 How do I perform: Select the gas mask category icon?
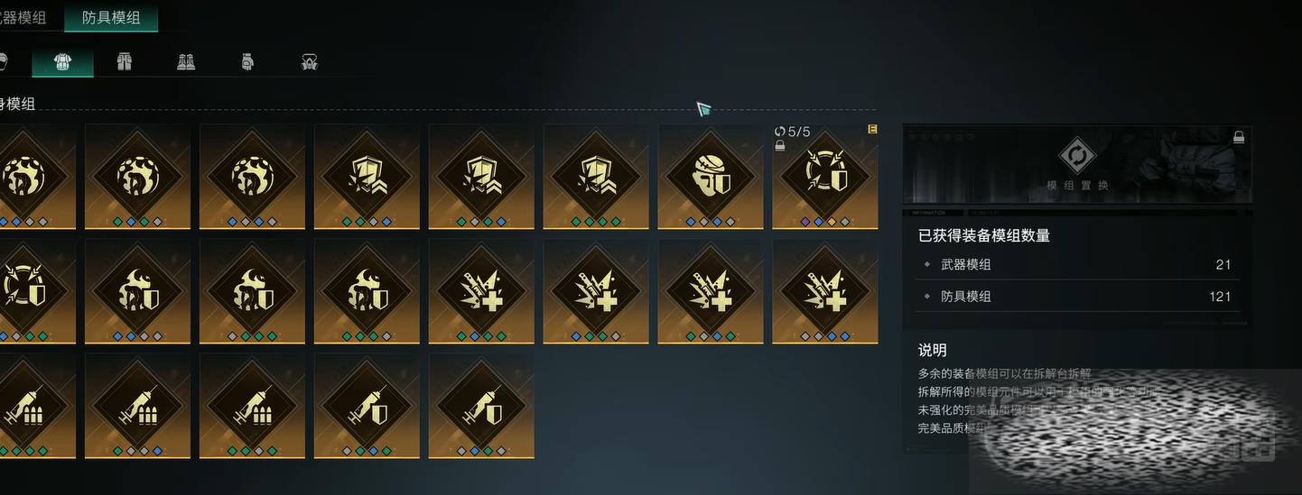tap(310, 61)
